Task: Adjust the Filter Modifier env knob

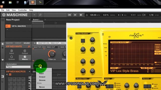Action: (92, 40)
